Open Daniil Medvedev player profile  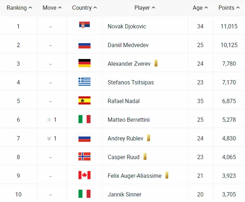click(128, 45)
